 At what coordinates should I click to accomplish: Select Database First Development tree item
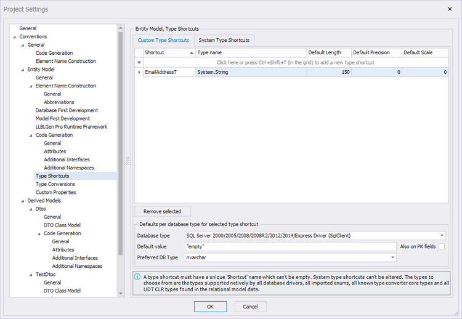pyautogui.click(x=67, y=110)
